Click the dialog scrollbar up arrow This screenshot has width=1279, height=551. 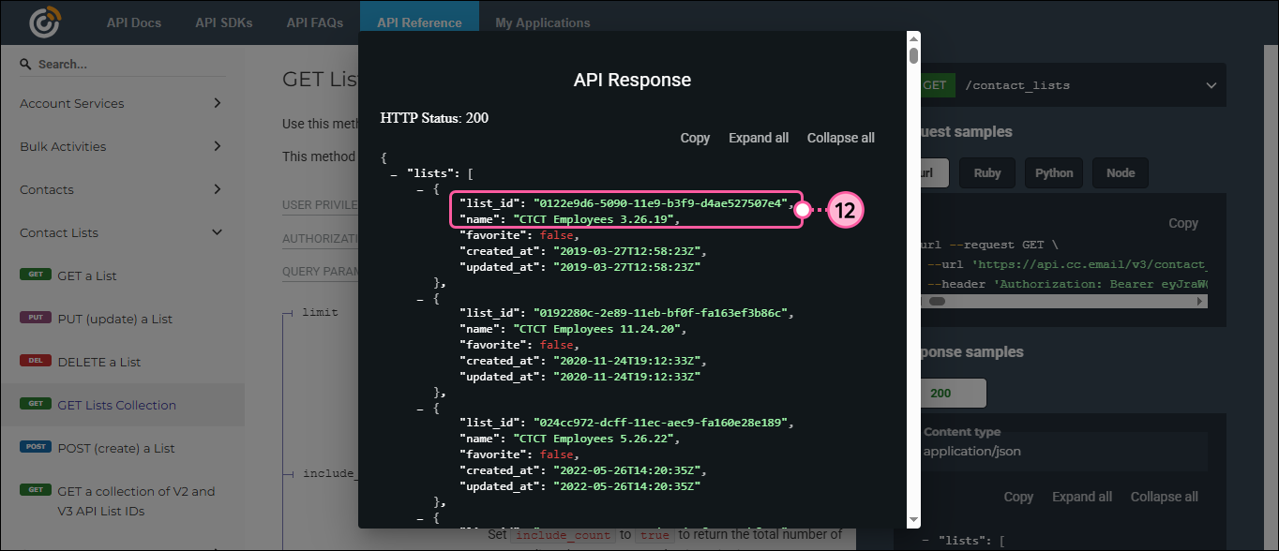pyautogui.click(x=914, y=38)
